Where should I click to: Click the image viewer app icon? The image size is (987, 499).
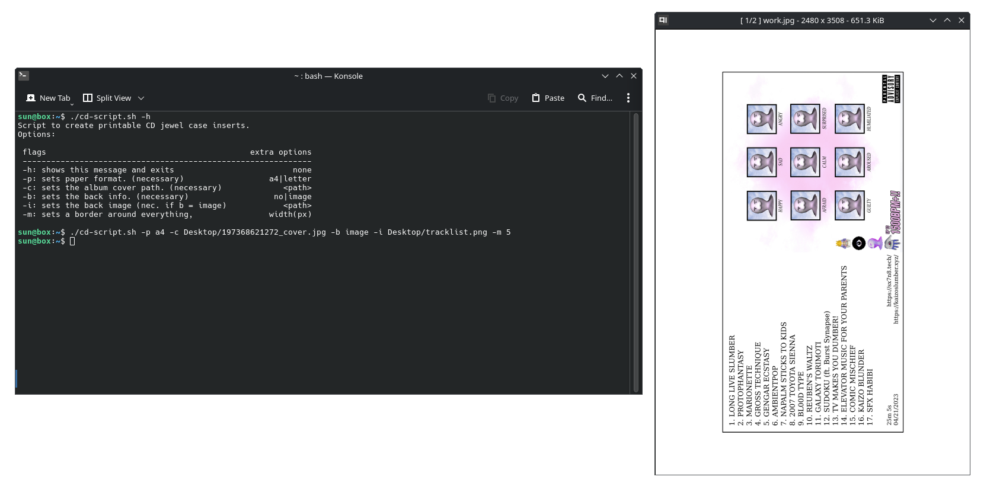click(x=663, y=20)
